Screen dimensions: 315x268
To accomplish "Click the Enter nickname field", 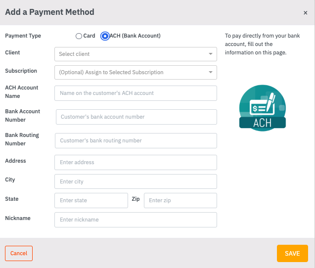I will (x=135, y=220).
